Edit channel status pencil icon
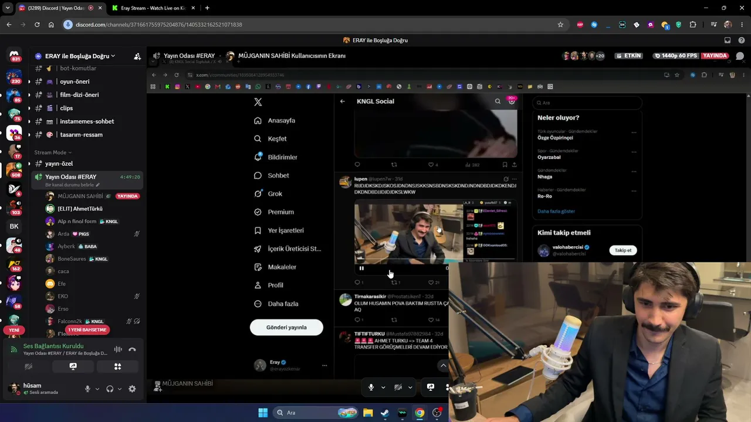751x422 pixels. click(x=98, y=185)
